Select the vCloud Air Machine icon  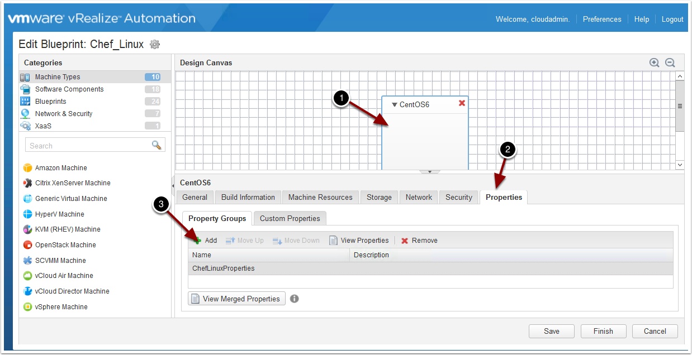27,276
